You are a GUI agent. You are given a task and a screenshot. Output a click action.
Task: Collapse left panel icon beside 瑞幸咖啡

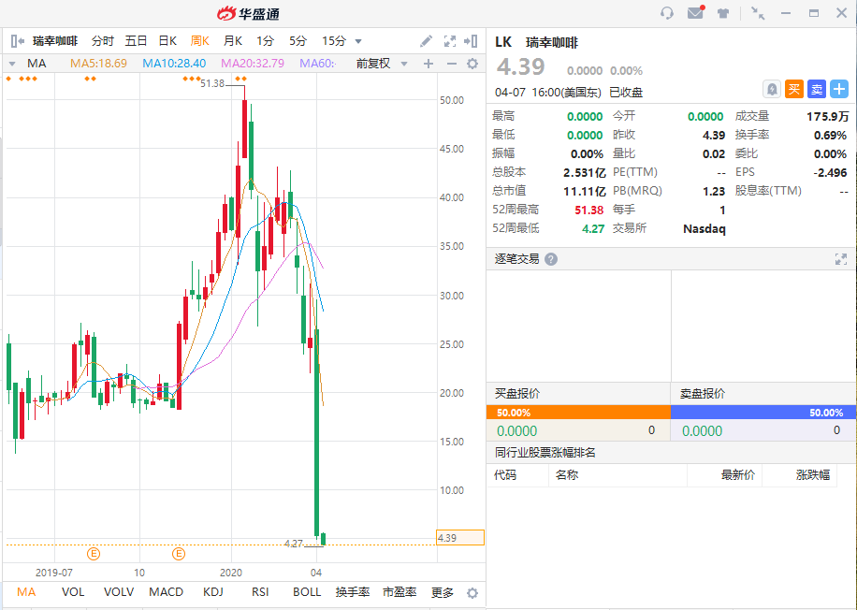[18, 41]
